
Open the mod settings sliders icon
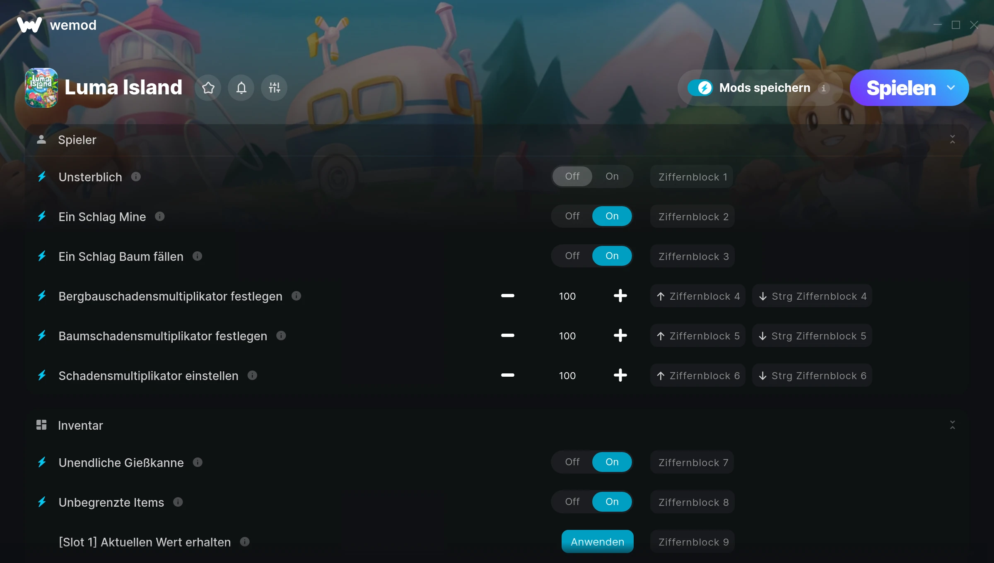point(274,88)
